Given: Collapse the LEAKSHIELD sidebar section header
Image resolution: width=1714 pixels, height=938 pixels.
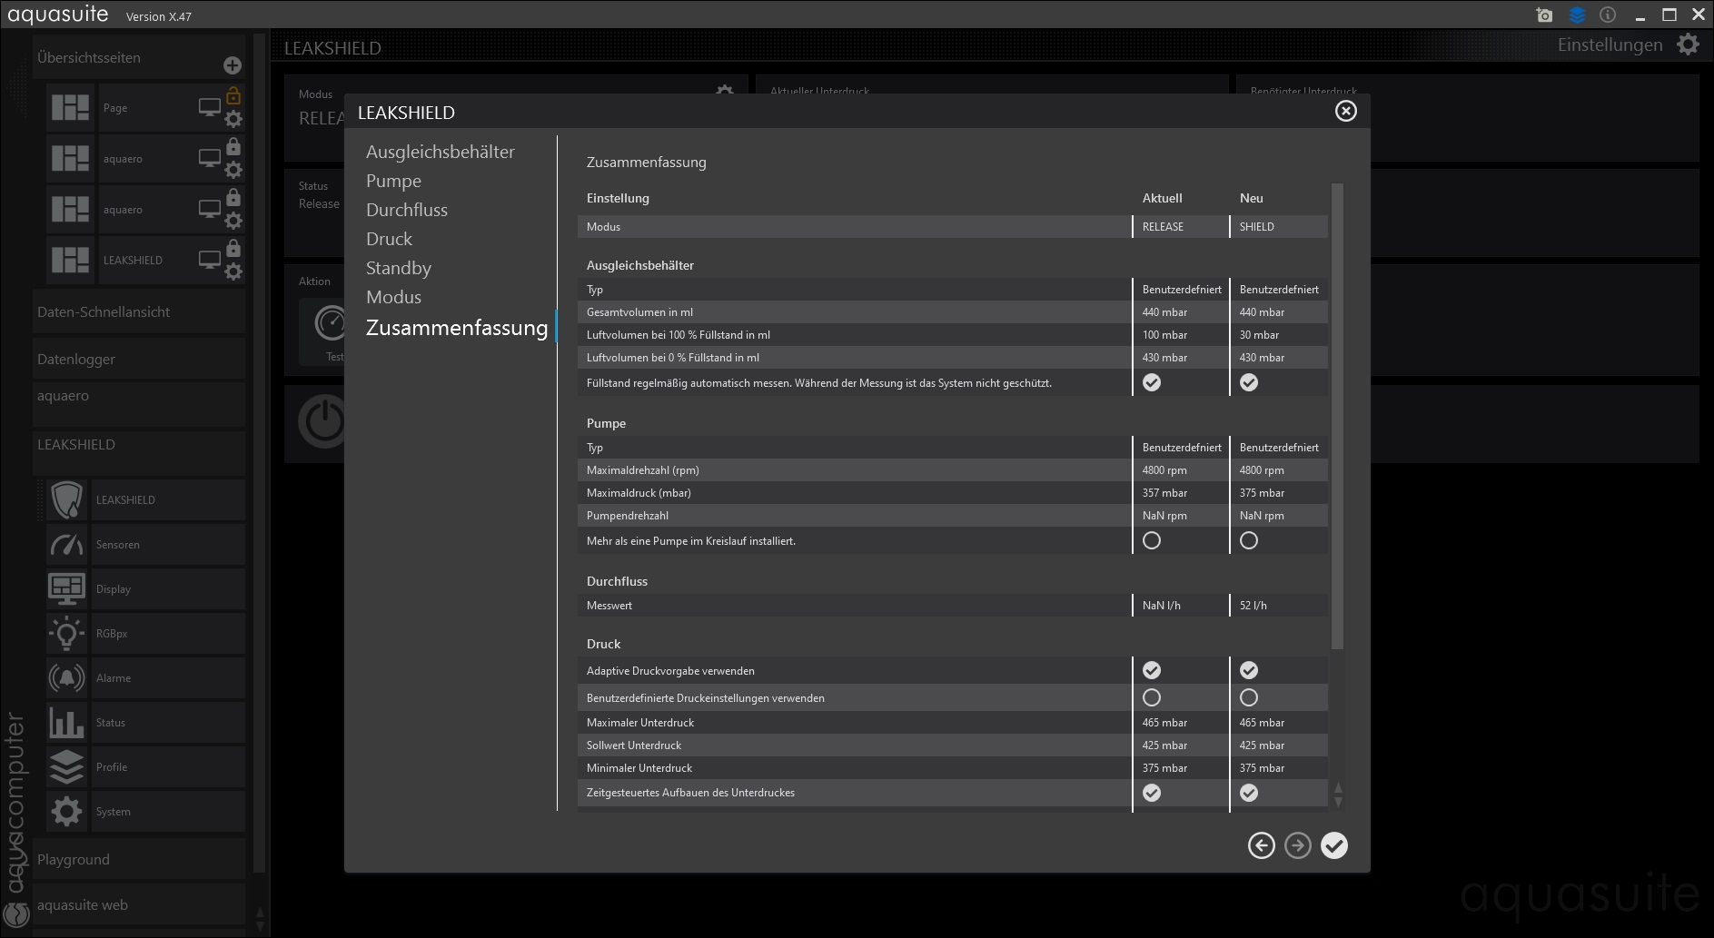Looking at the screenshot, I should tap(76, 444).
